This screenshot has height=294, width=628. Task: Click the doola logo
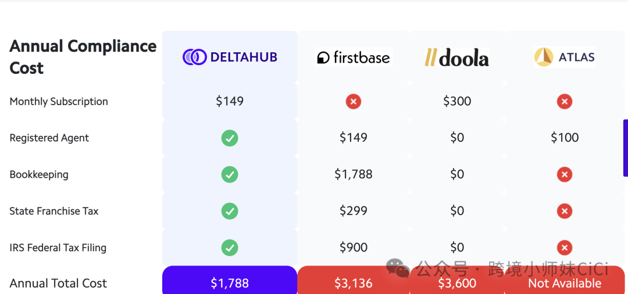point(457,57)
